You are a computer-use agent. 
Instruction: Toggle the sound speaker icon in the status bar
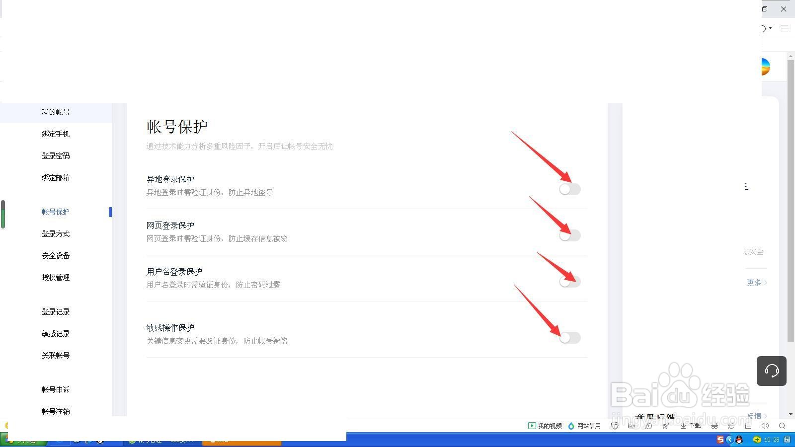click(765, 426)
